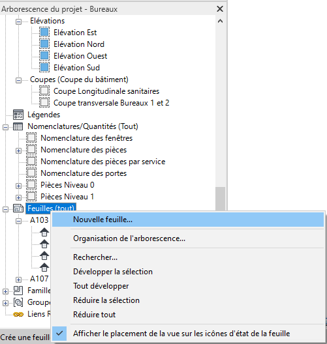Collapse the Coupes (Coupe du bâtiment) branch
The width and height of the screenshot is (327, 344).
(x=19, y=81)
